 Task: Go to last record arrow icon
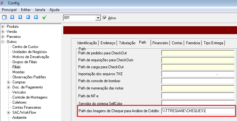pyautogui.click(x=36, y=17)
